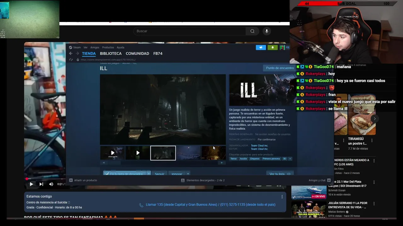Reload the Steam store page
The width and height of the screenshot is (403, 226).
point(71,60)
